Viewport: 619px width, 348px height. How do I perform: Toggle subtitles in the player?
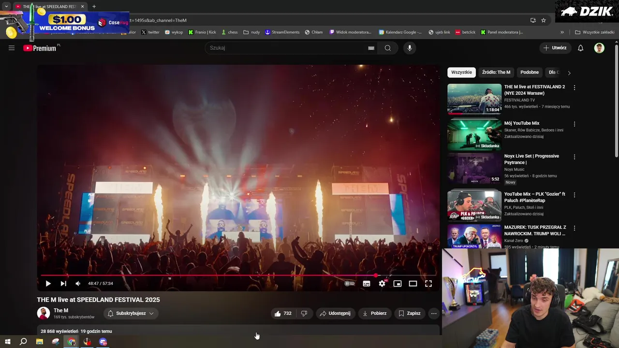click(x=367, y=284)
